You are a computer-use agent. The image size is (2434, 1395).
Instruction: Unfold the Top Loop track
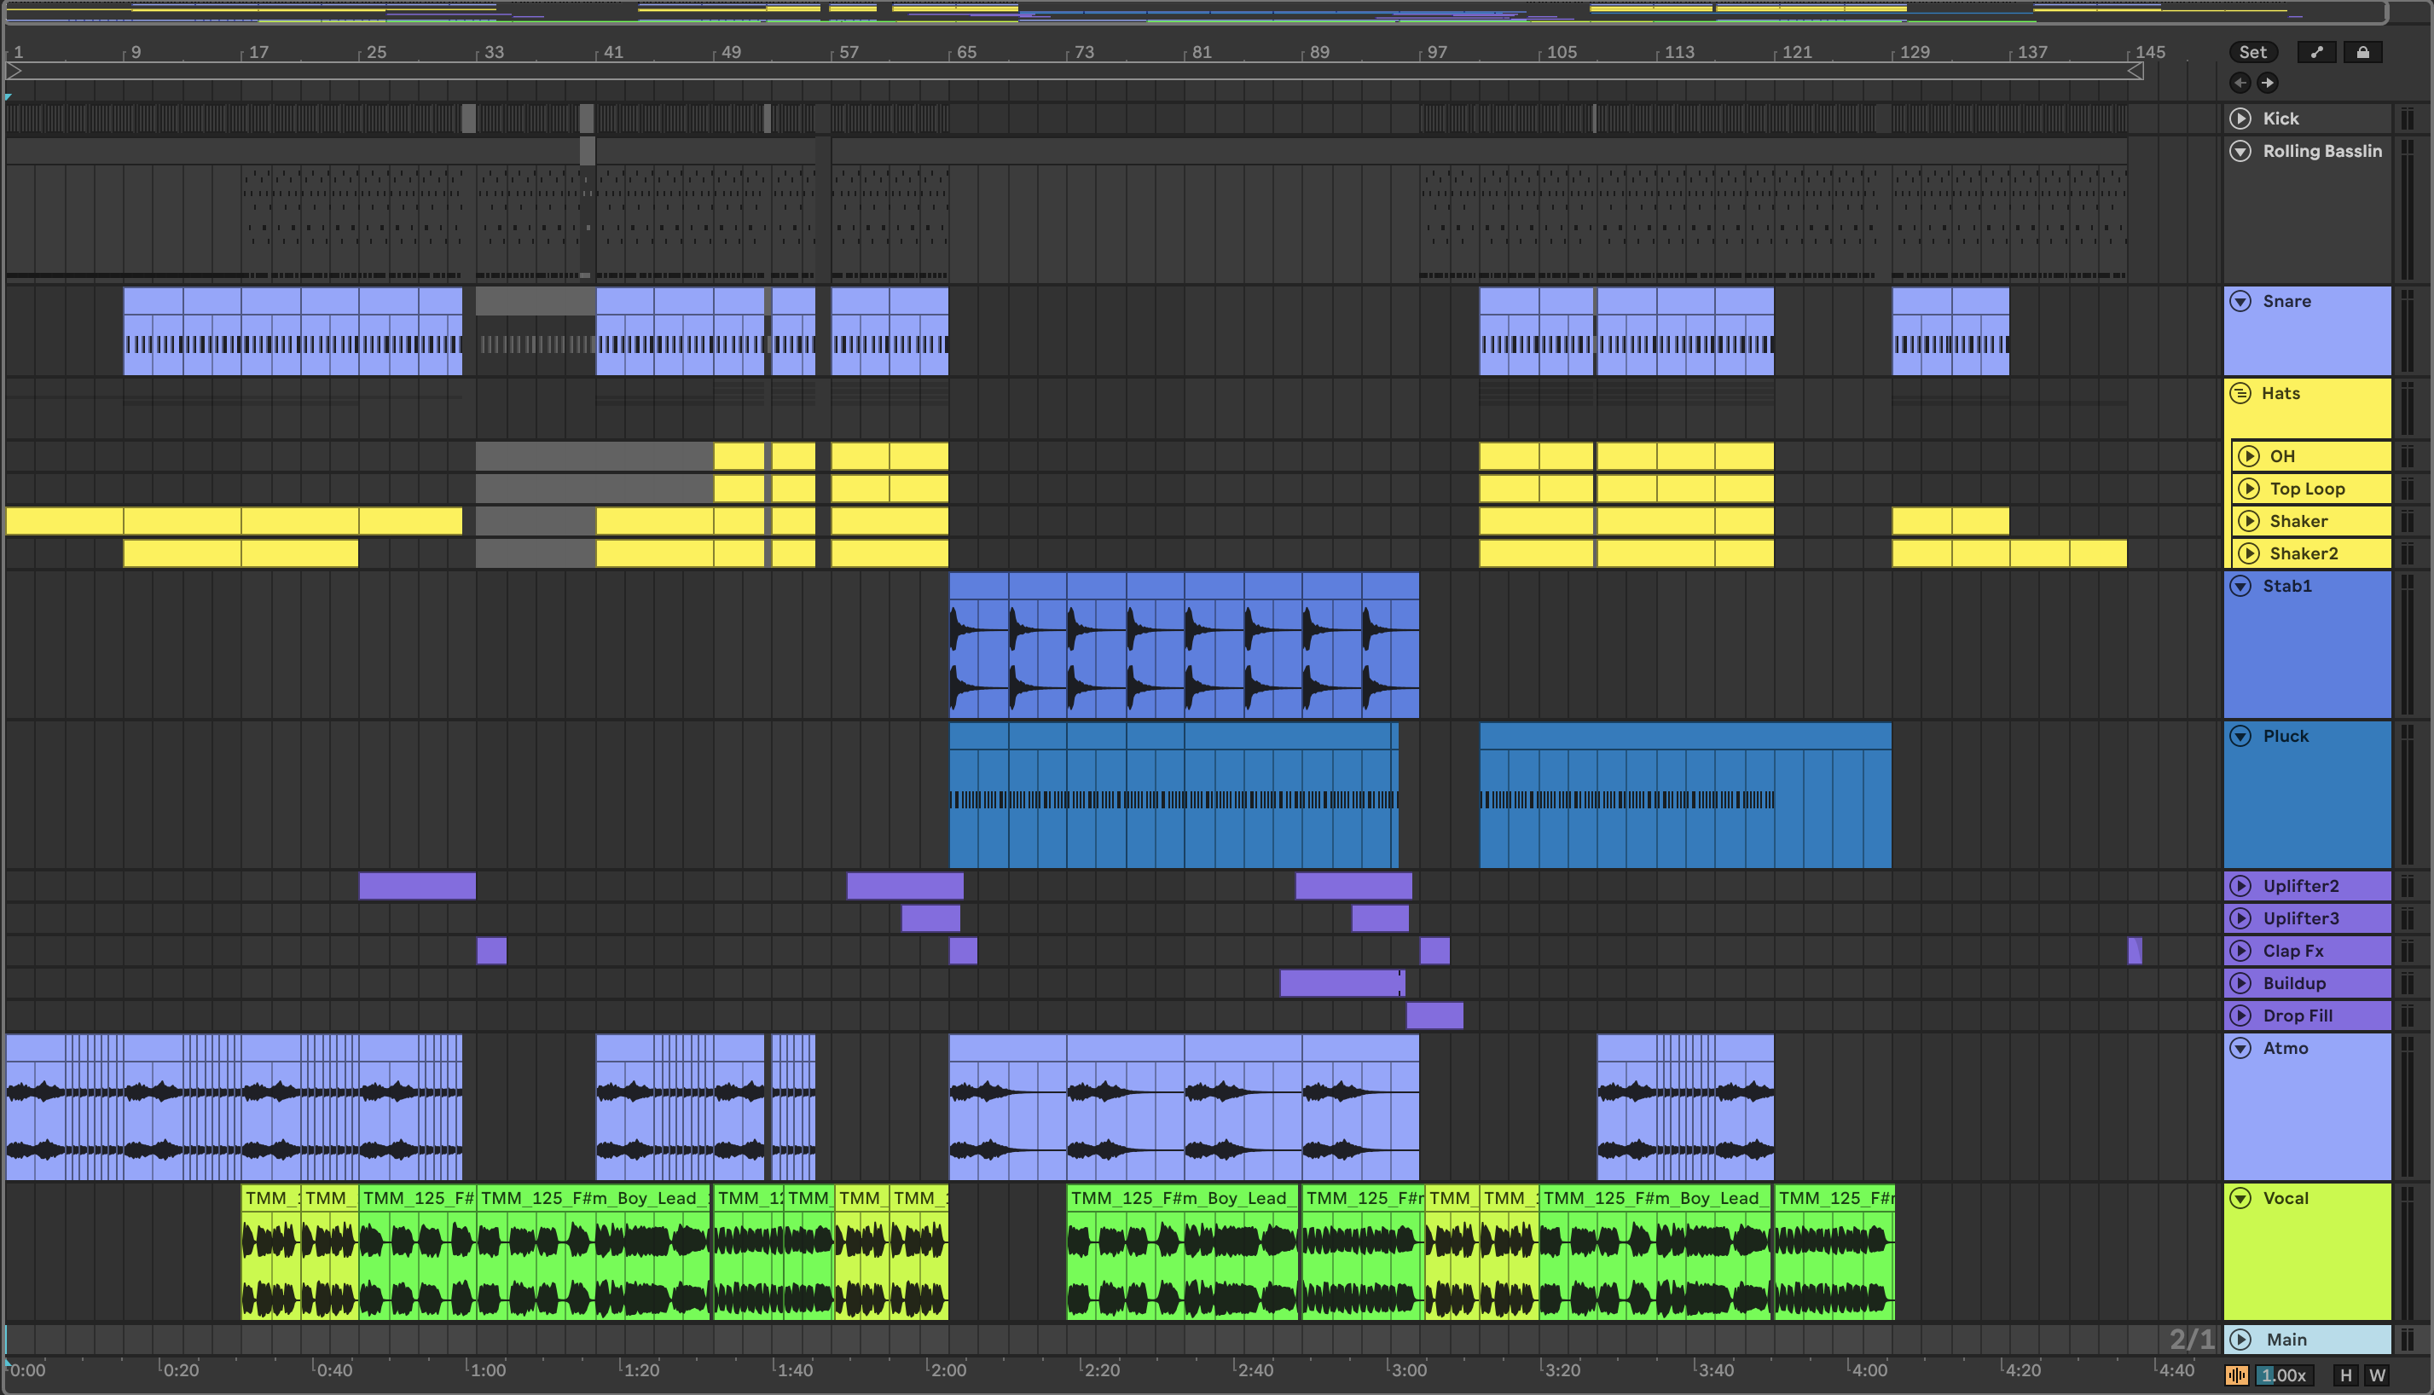coord(2247,489)
